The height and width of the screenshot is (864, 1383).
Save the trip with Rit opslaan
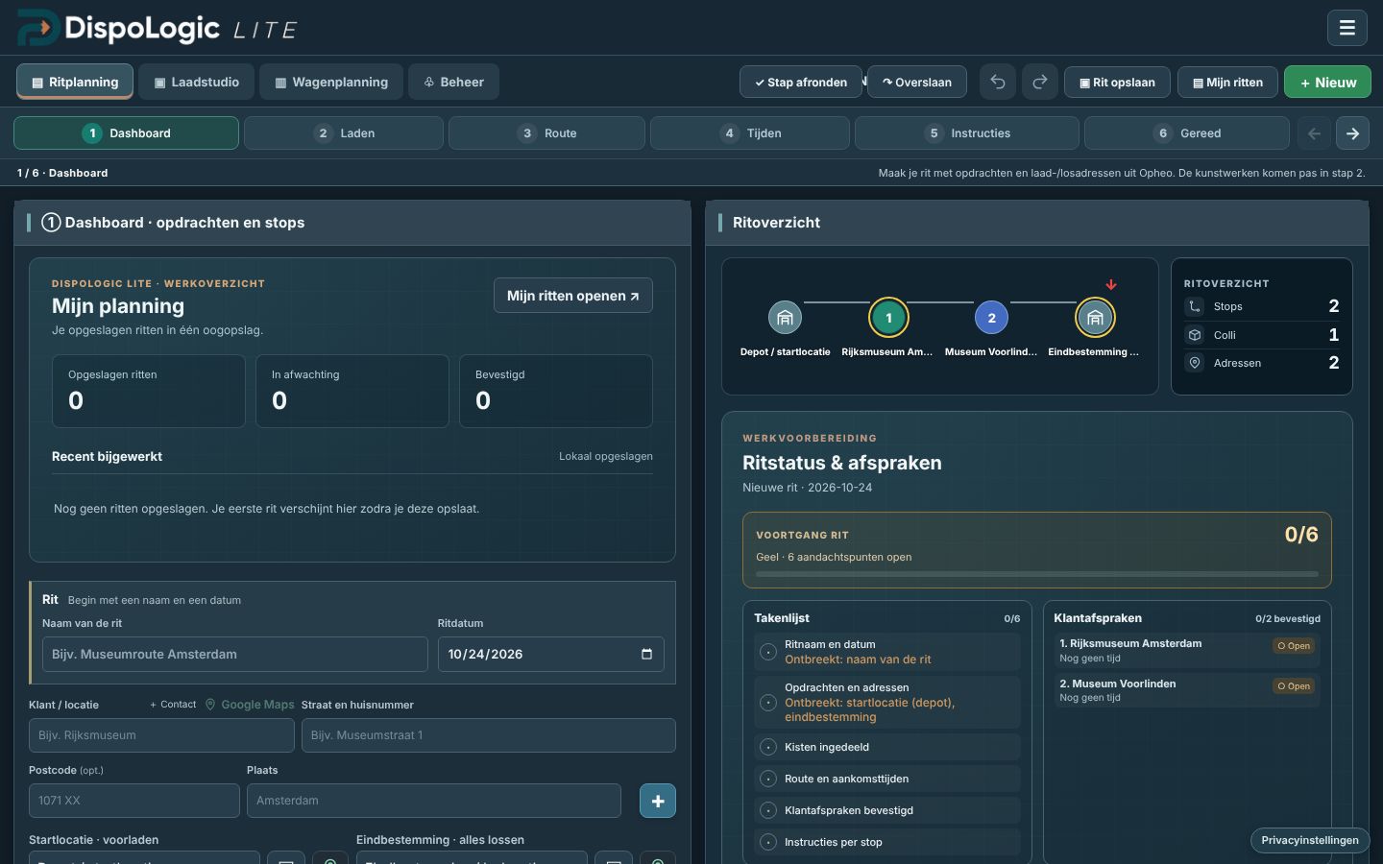(1117, 82)
